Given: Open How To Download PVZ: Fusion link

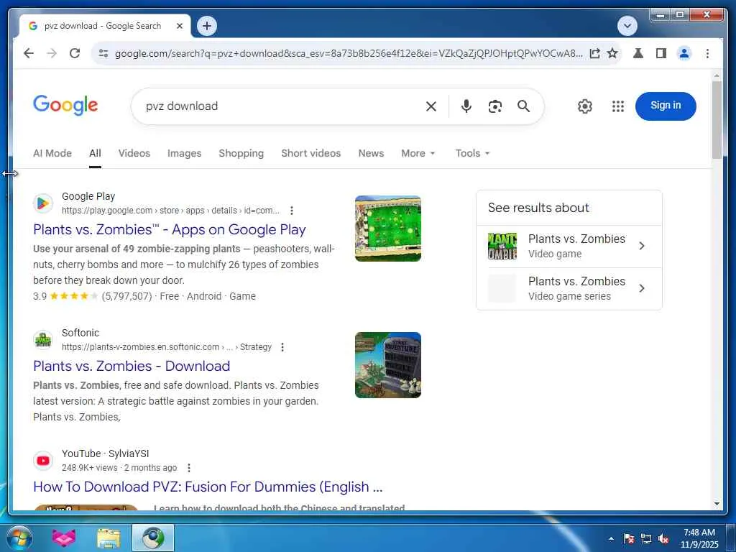Looking at the screenshot, I should point(208,487).
